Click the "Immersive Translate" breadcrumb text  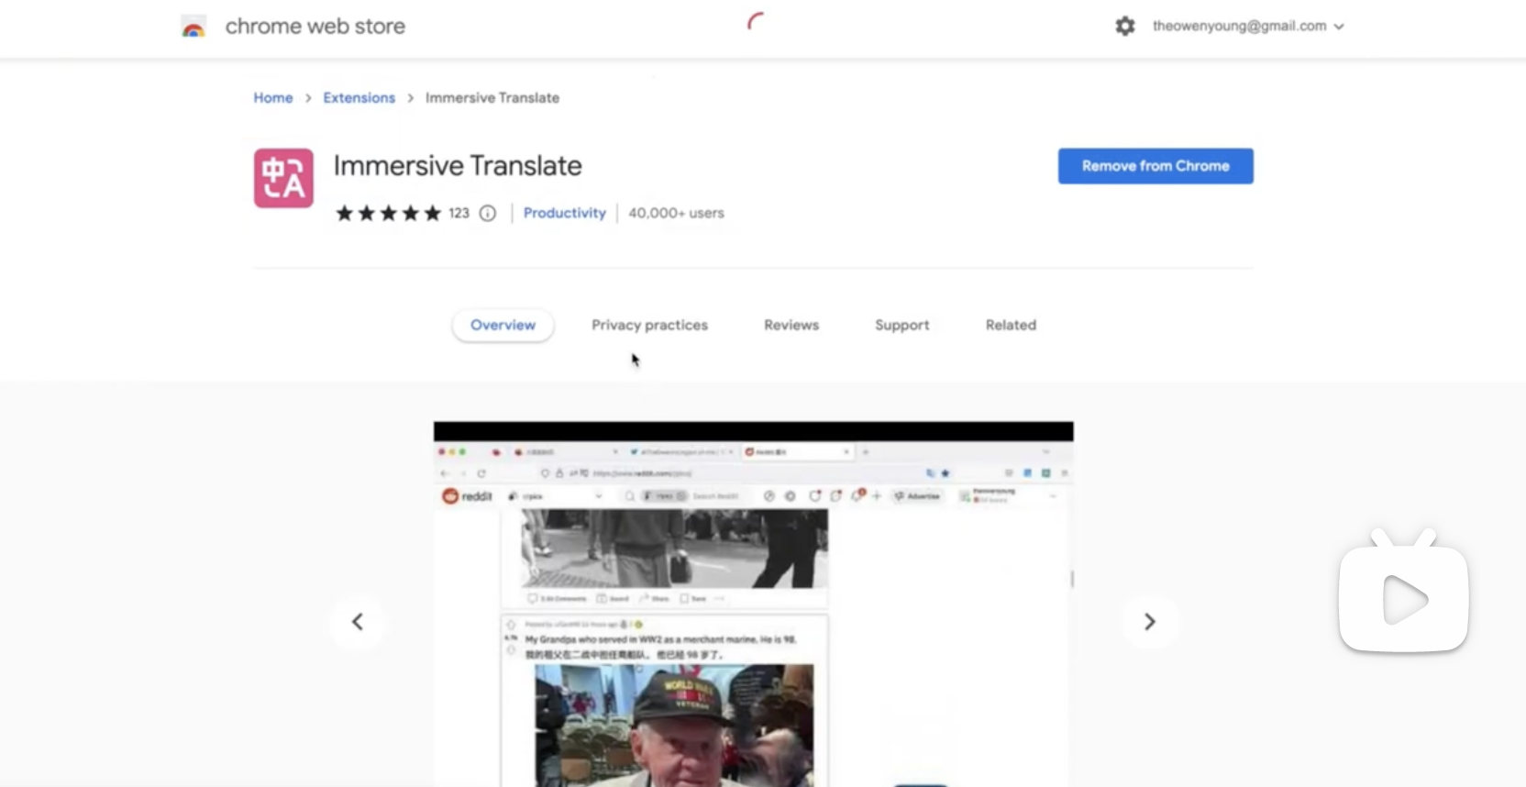[x=492, y=97]
